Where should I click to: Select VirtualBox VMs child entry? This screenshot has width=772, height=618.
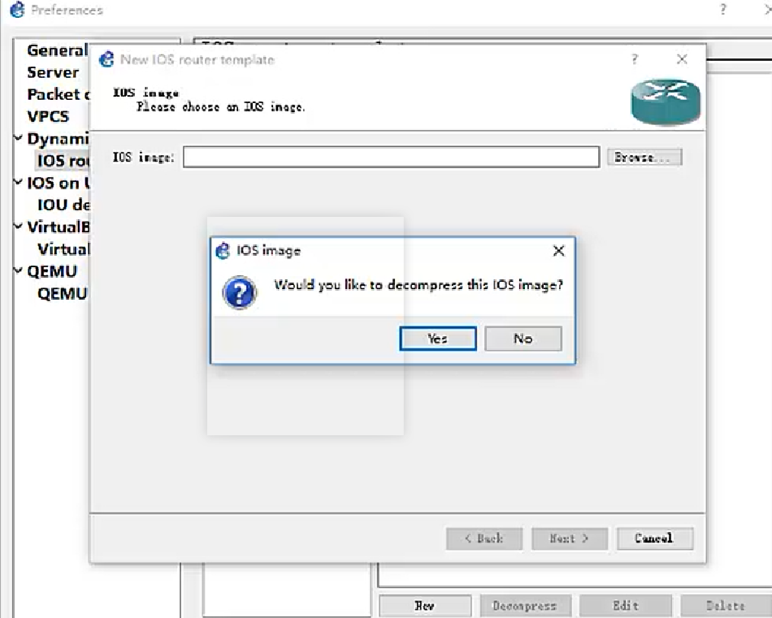(x=63, y=249)
